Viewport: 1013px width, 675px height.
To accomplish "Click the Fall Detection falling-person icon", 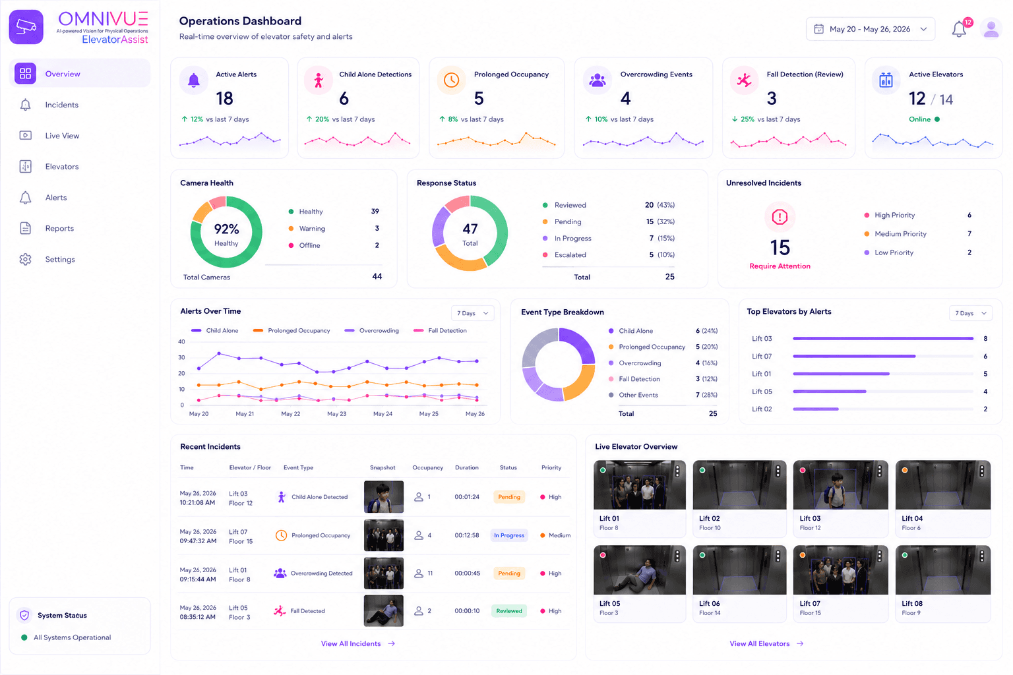I will (x=745, y=80).
